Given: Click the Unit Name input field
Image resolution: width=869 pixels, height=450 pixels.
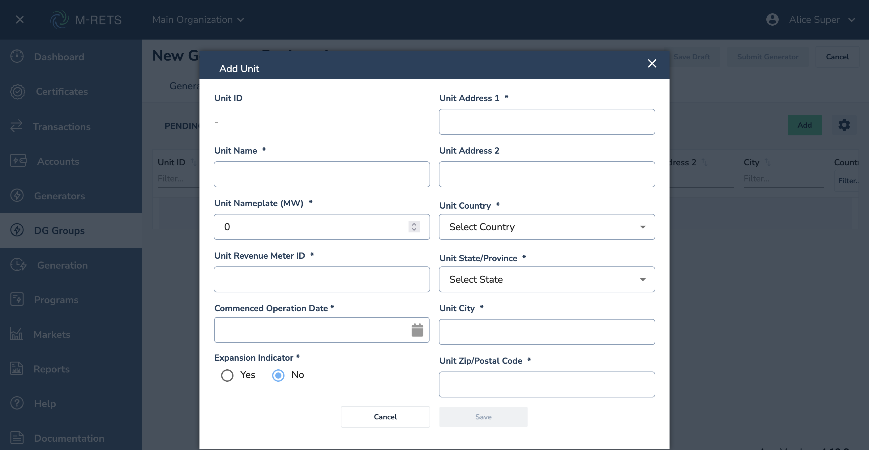Looking at the screenshot, I should click(322, 174).
